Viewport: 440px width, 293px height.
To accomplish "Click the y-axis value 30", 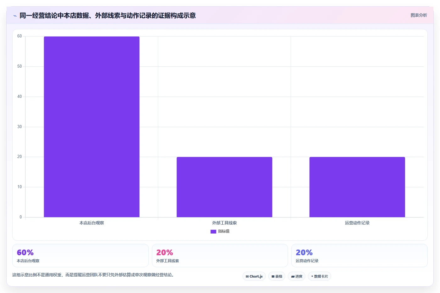I will [x=19, y=127].
